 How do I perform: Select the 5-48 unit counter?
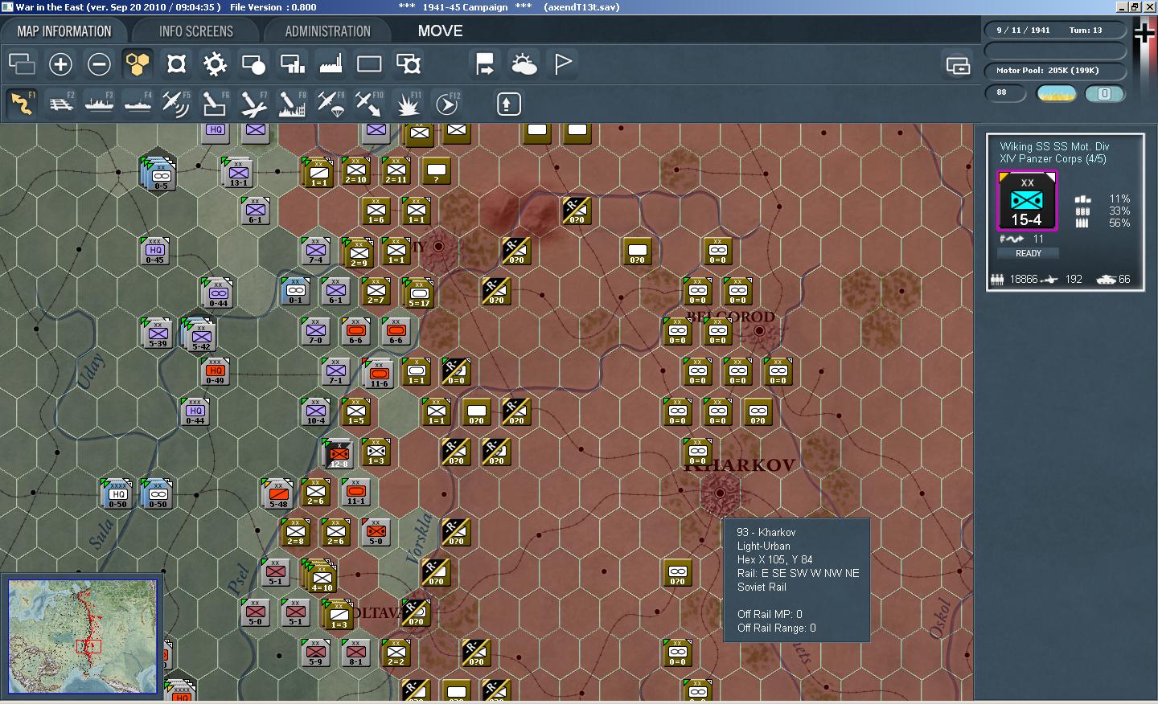(x=278, y=494)
